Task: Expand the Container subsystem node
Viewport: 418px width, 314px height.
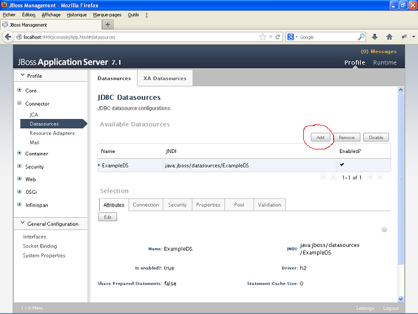Action: 19,153
